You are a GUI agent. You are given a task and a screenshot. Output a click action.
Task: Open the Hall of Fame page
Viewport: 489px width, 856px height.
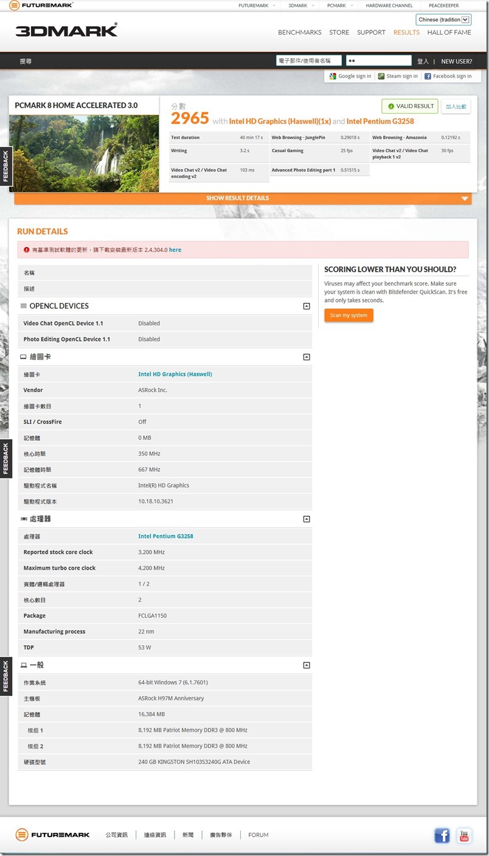449,32
